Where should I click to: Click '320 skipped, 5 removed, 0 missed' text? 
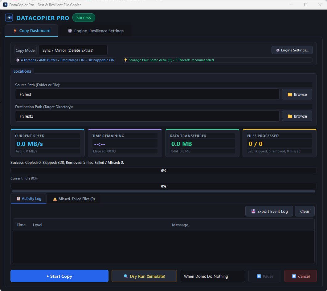(274, 151)
